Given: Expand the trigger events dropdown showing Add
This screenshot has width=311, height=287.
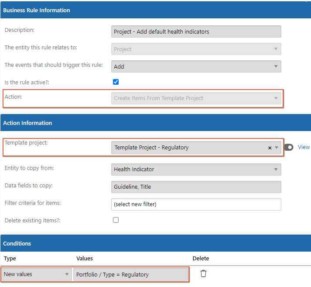Looking at the screenshot, I should click(x=196, y=66).
